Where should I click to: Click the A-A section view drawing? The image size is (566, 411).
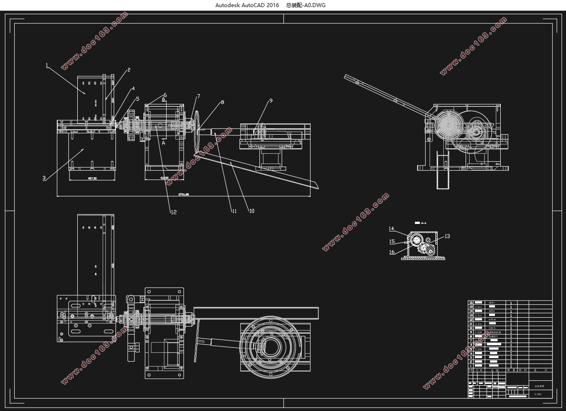[x=423, y=245]
